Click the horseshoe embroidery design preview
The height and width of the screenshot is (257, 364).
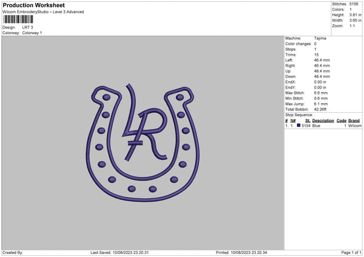point(143,142)
